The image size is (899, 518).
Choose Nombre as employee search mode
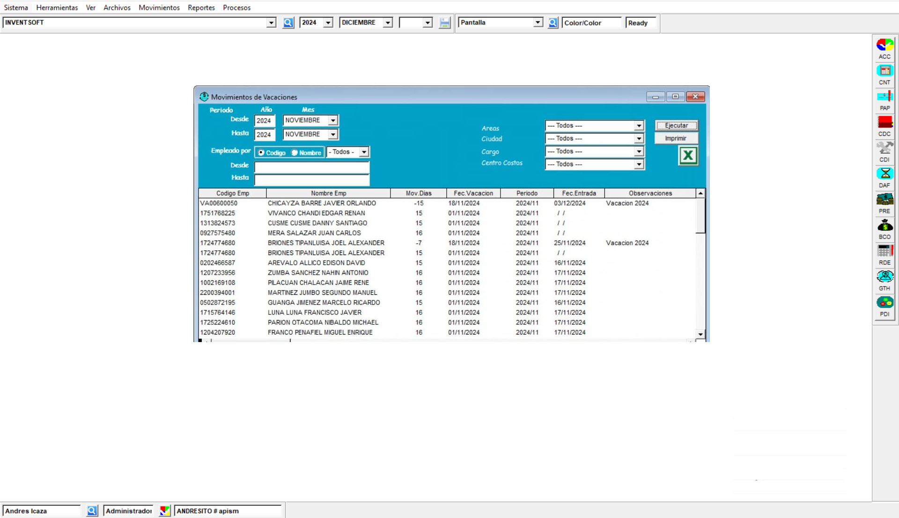tap(294, 153)
